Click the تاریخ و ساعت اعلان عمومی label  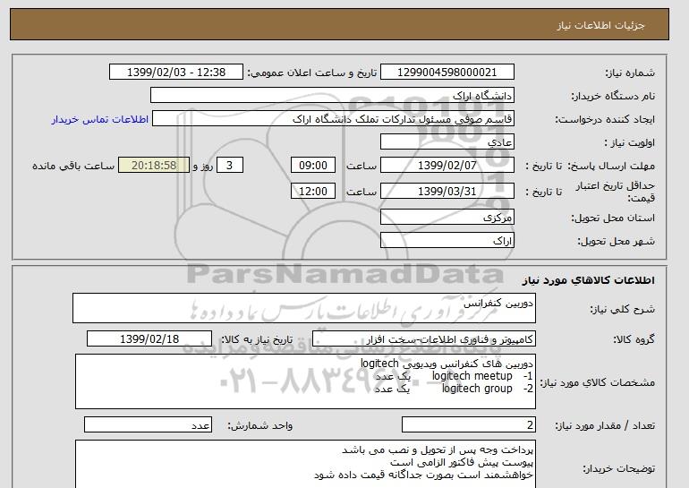coord(312,73)
